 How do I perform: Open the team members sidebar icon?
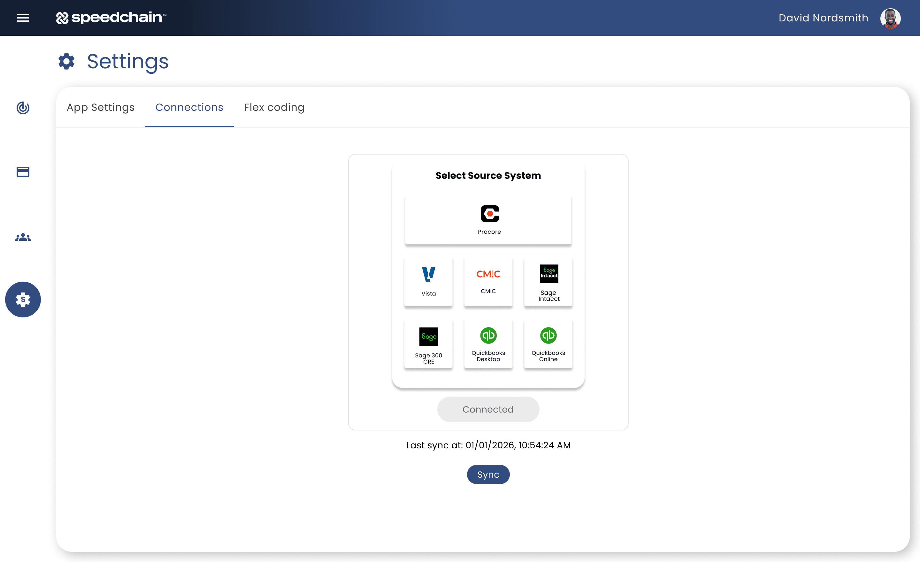tap(23, 237)
